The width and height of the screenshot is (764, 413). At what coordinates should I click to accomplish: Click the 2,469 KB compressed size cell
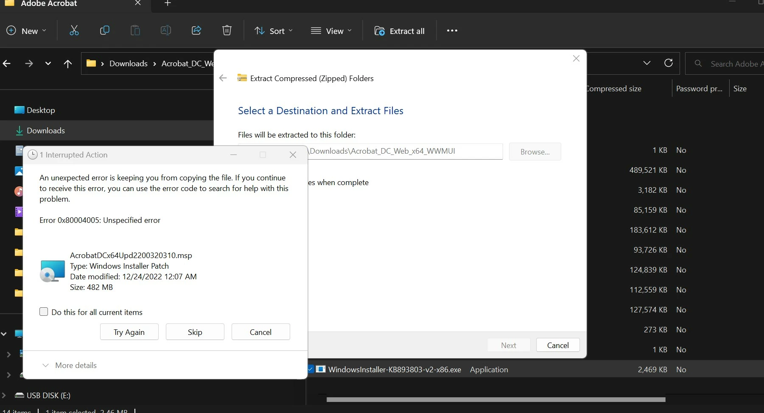(x=652, y=369)
